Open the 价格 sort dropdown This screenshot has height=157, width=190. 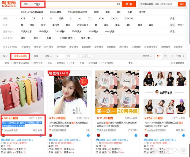(48, 56)
